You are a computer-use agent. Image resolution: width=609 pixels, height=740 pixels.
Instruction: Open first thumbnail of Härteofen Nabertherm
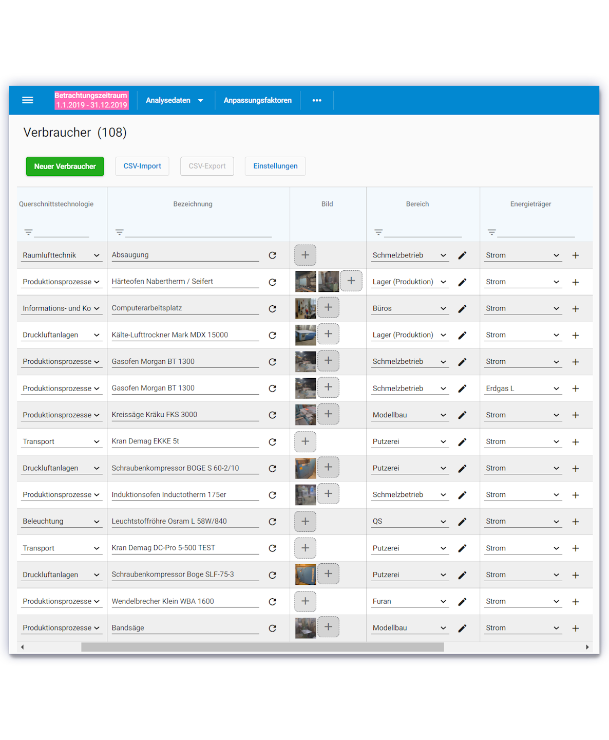[x=306, y=282]
